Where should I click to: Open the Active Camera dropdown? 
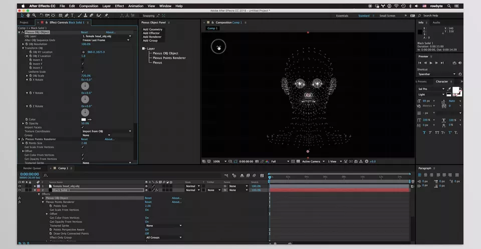[313, 161]
